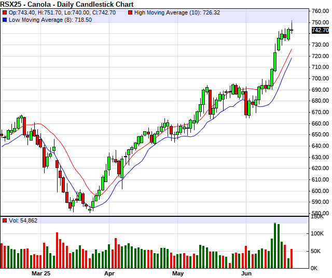Click the Low Moving Average (8) legend text
The image size is (332, 278).
point(41,19)
